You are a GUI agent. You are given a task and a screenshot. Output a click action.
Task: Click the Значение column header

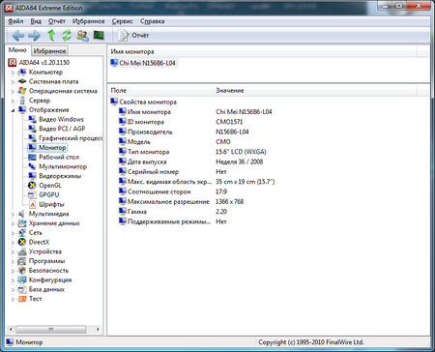point(315,91)
